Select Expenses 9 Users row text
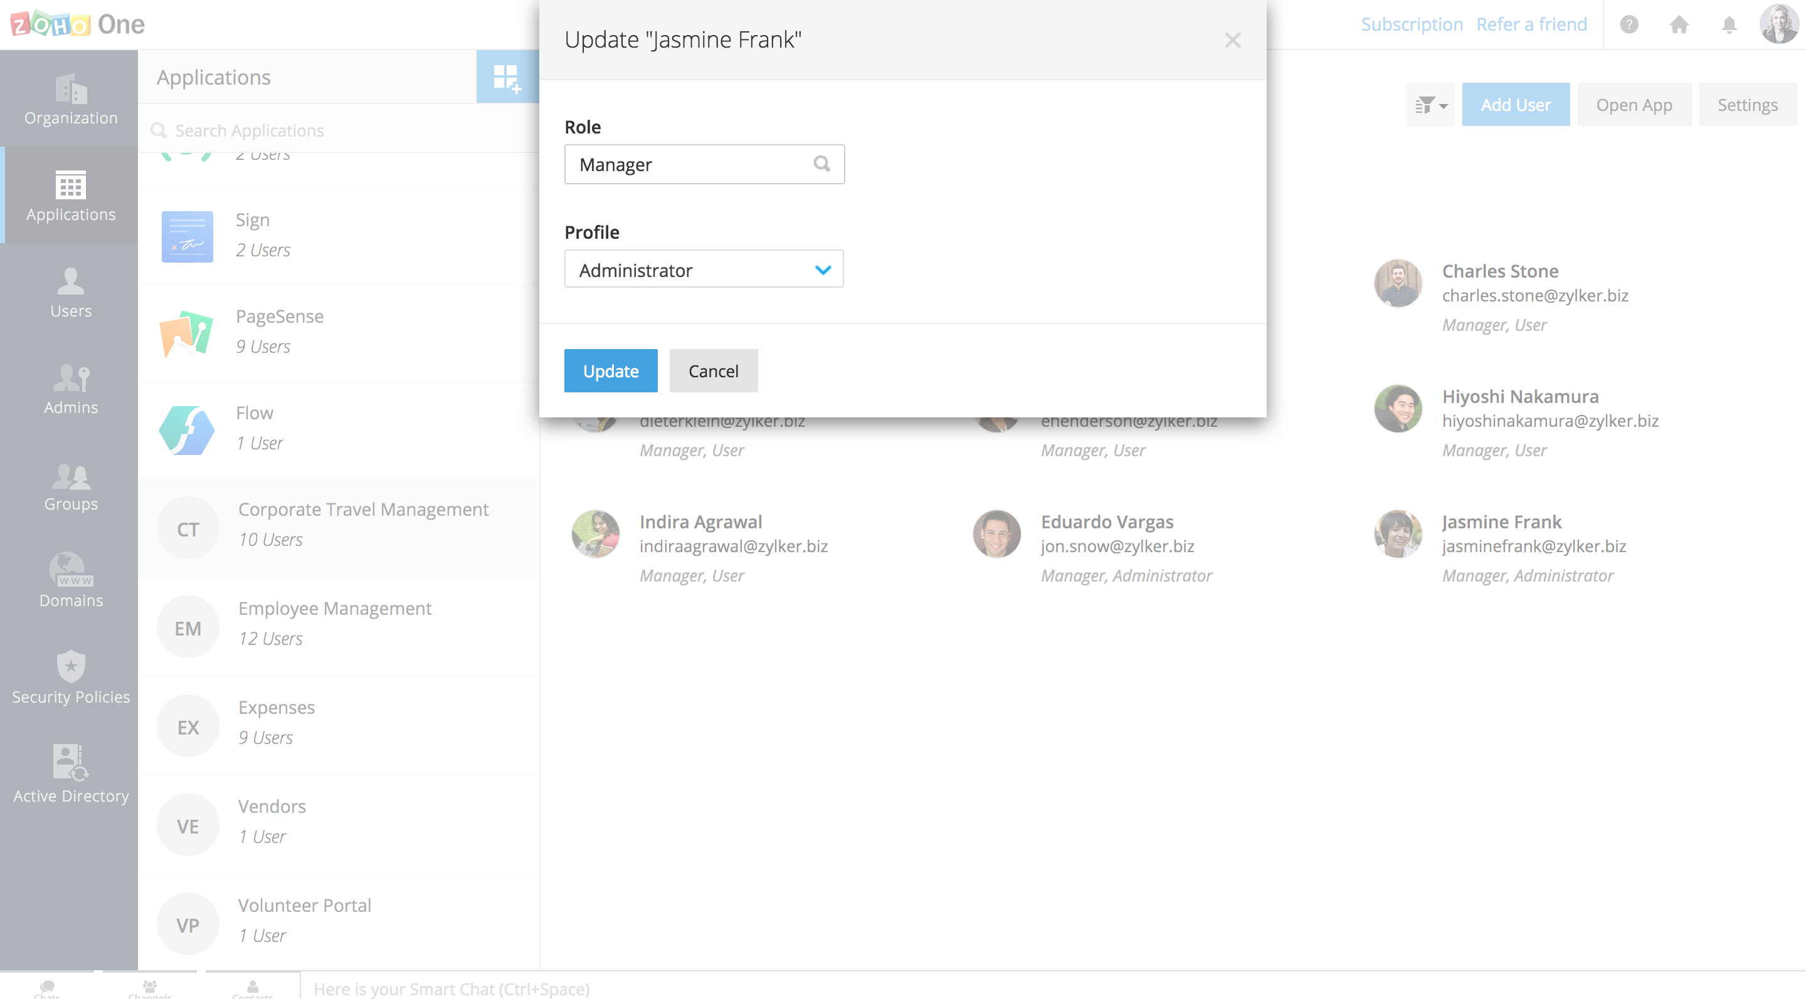The width and height of the screenshot is (1806, 999). point(276,722)
